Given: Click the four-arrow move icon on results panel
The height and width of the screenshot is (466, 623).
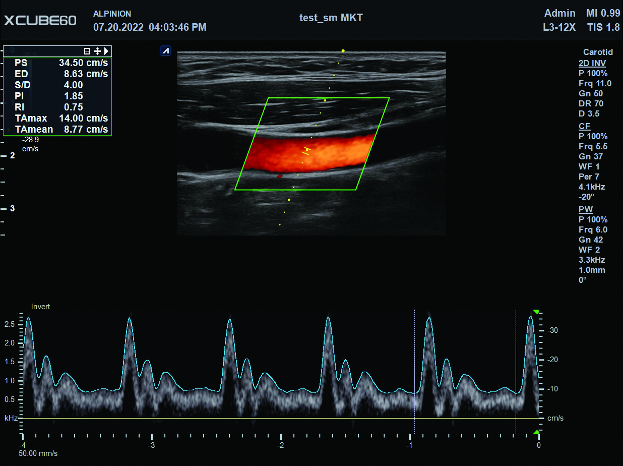Looking at the screenshot, I should pyautogui.click(x=97, y=51).
